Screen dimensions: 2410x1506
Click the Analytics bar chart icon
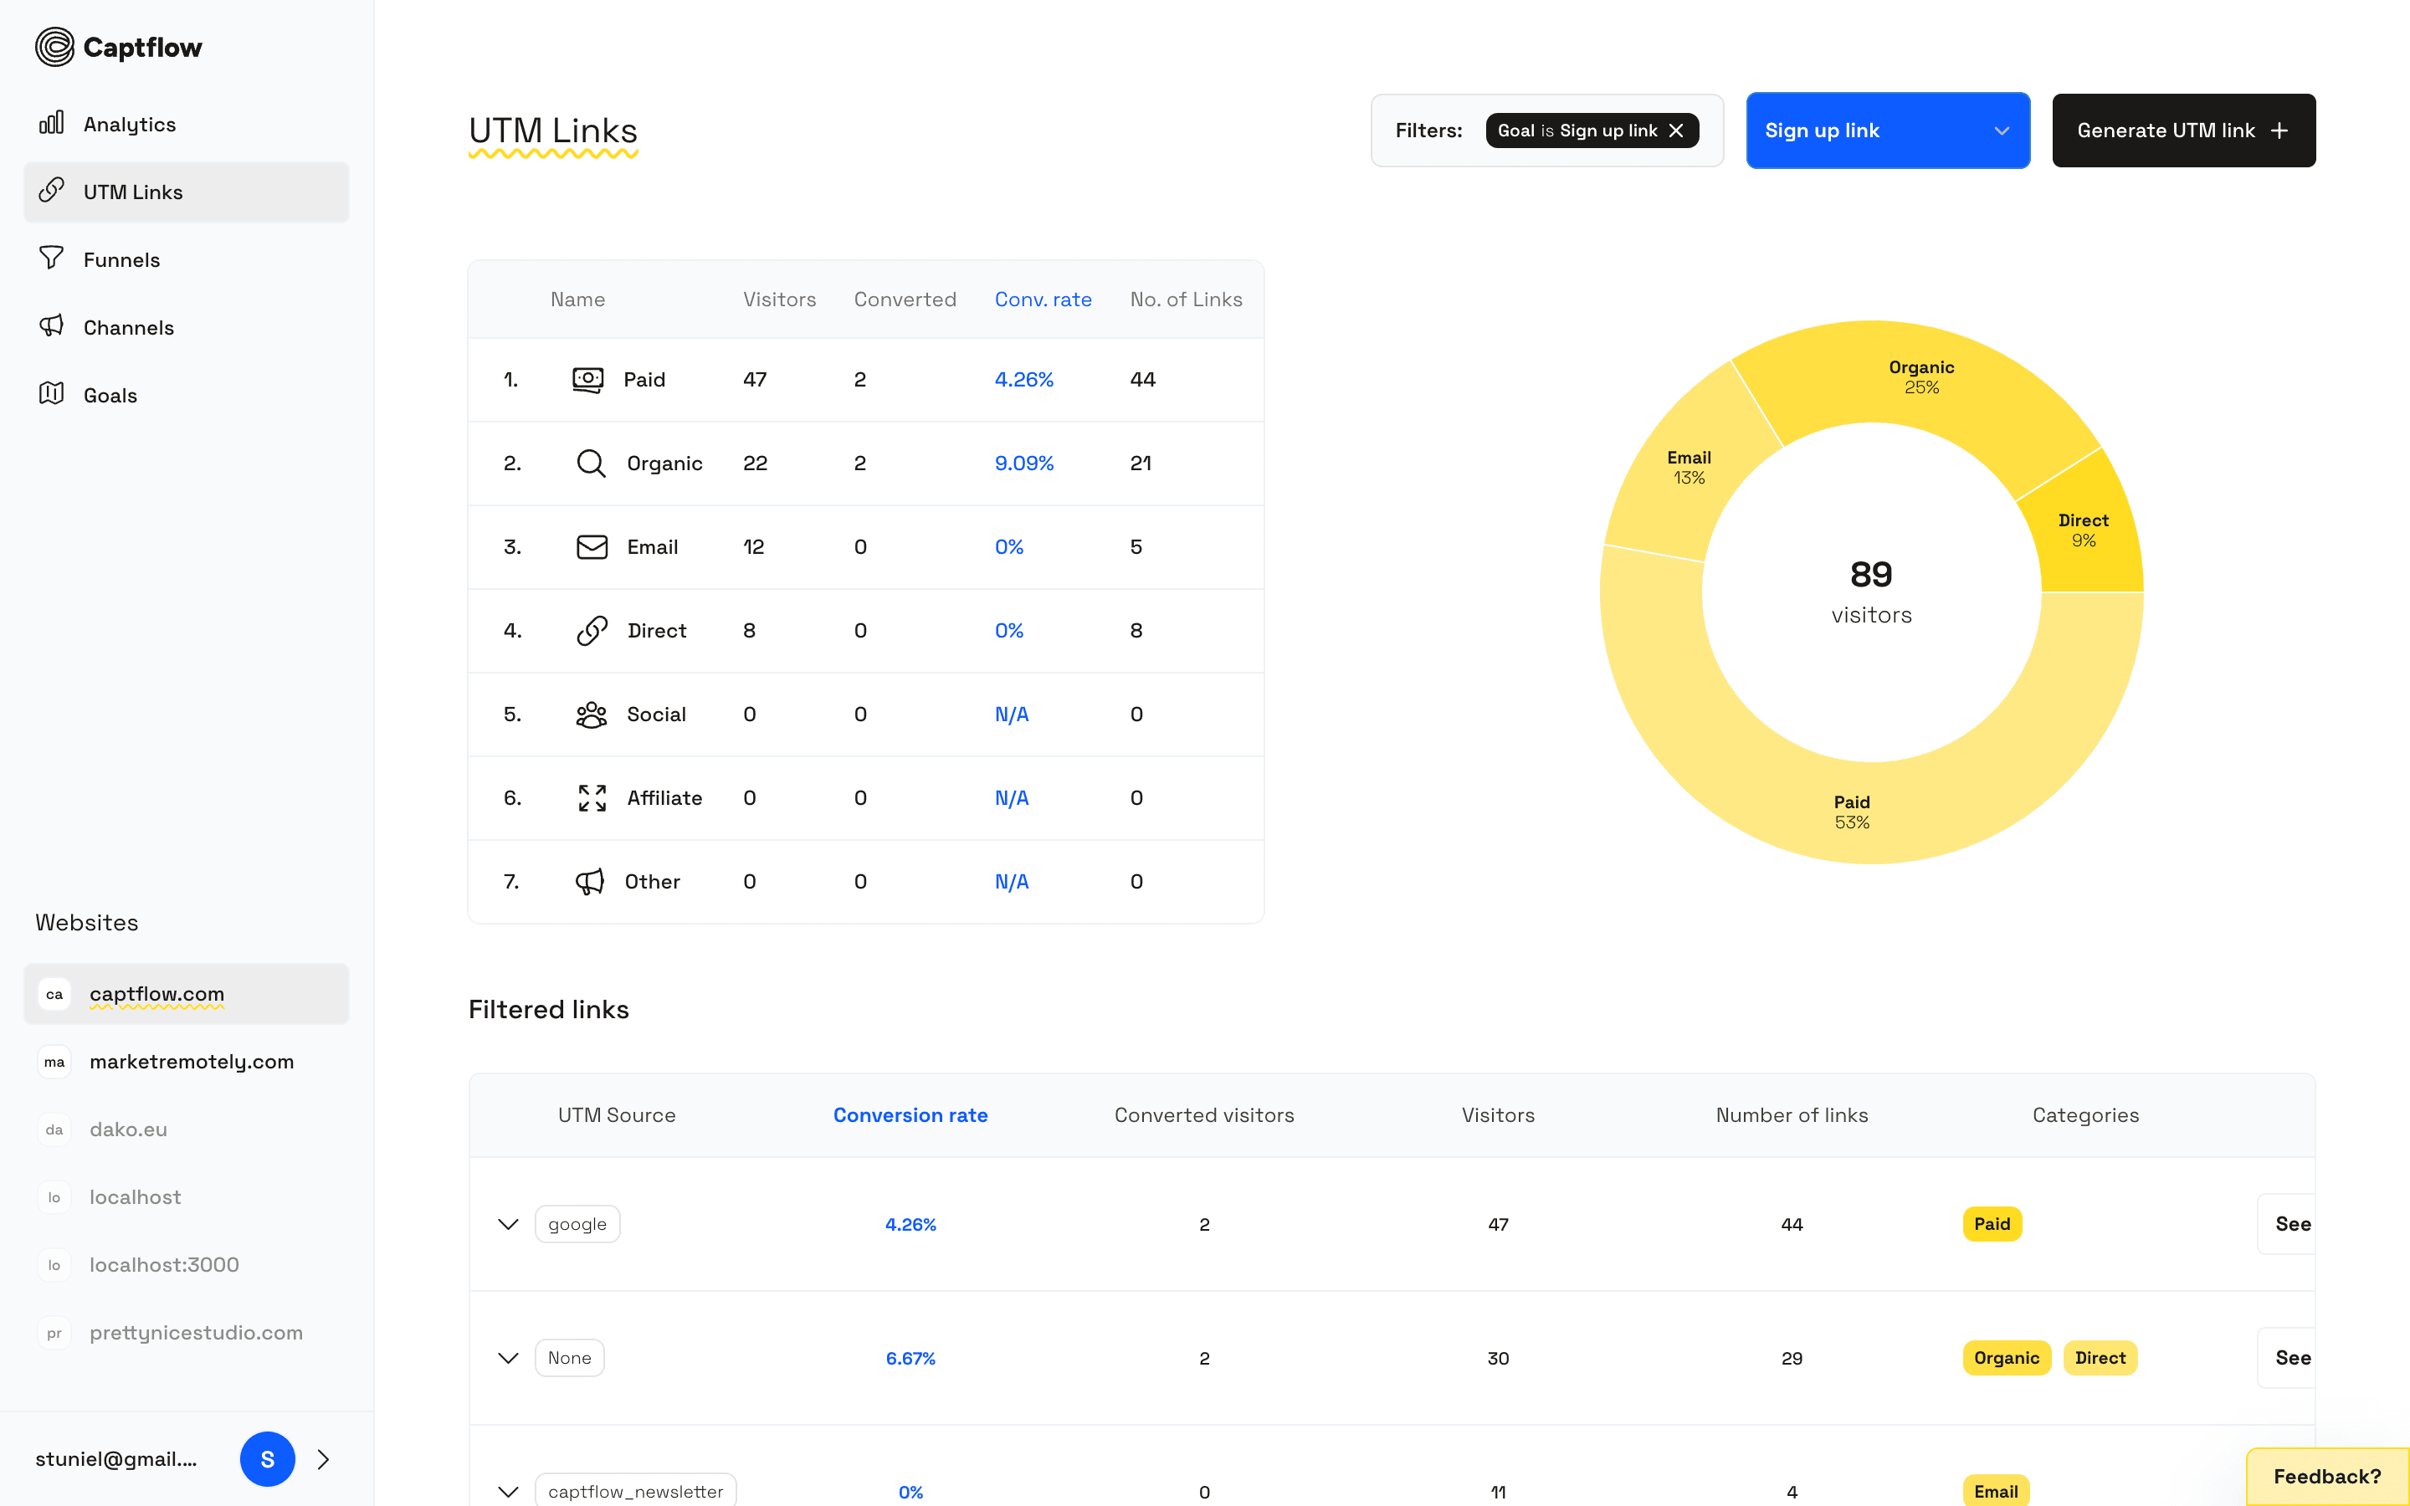(x=52, y=122)
